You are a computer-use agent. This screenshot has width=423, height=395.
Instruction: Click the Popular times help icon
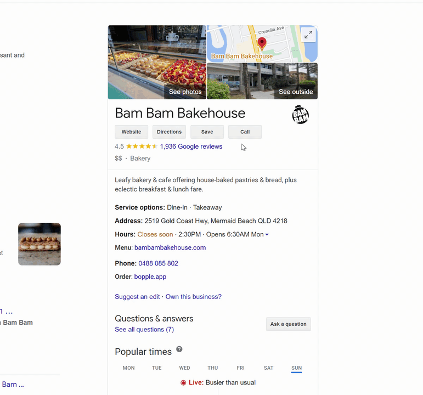[179, 349]
